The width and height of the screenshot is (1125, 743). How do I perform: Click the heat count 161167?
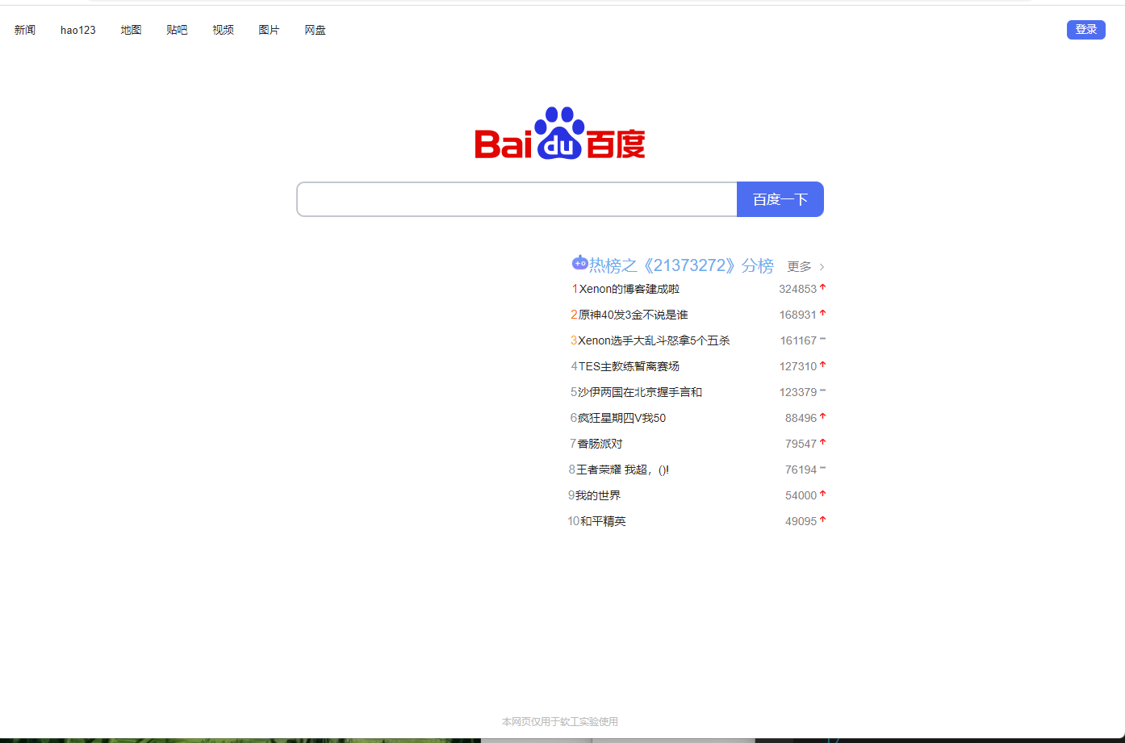tap(798, 340)
